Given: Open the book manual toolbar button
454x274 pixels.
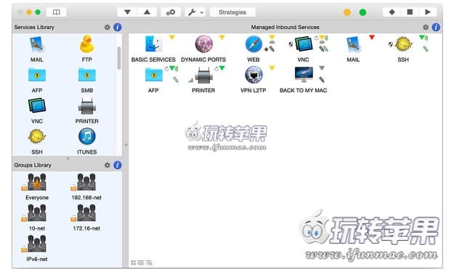Looking at the screenshot, I should (x=57, y=12).
